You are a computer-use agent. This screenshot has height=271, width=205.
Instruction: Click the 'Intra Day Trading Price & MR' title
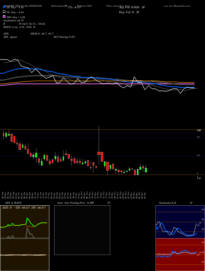coord(75,203)
